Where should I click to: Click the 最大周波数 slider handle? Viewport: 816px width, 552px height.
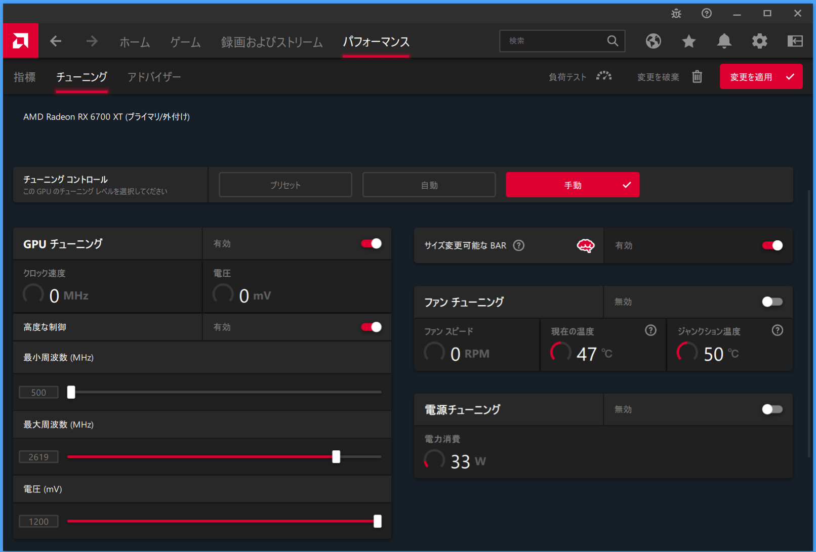336,457
